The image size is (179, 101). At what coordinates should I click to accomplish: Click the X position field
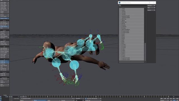click(x=5, y=97)
